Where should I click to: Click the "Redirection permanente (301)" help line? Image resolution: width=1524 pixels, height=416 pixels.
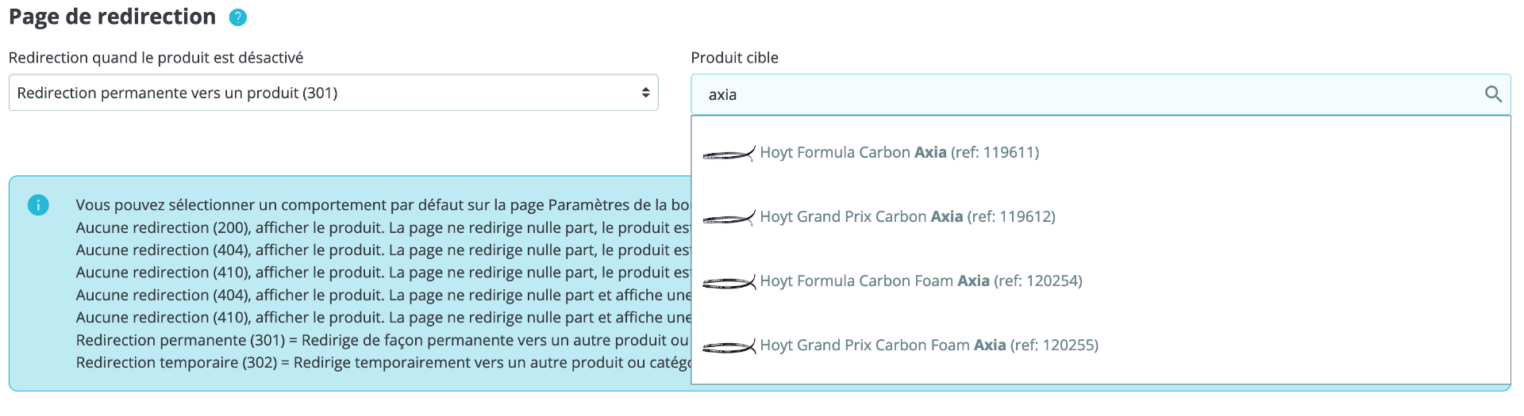(x=381, y=340)
